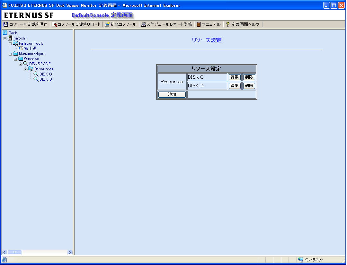
Task: Select DISKSPACE tree label
Action: (x=40, y=64)
